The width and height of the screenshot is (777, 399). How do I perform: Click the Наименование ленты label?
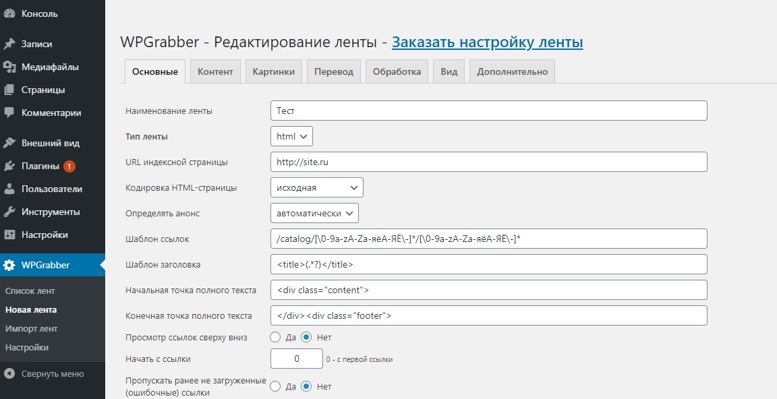[169, 111]
